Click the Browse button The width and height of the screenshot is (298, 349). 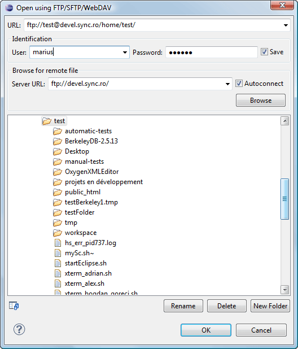click(x=261, y=100)
